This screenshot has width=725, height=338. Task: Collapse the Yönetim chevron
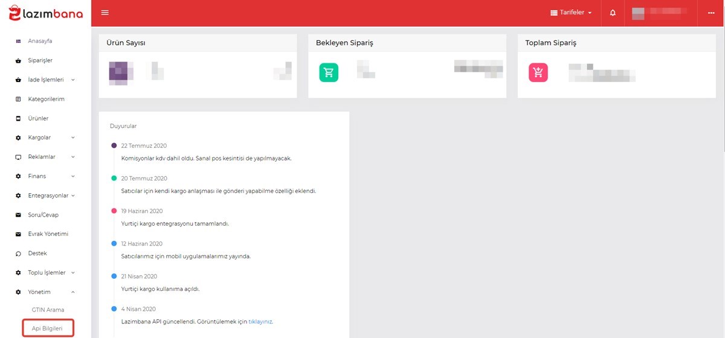pyautogui.click(x=73, y=292)
